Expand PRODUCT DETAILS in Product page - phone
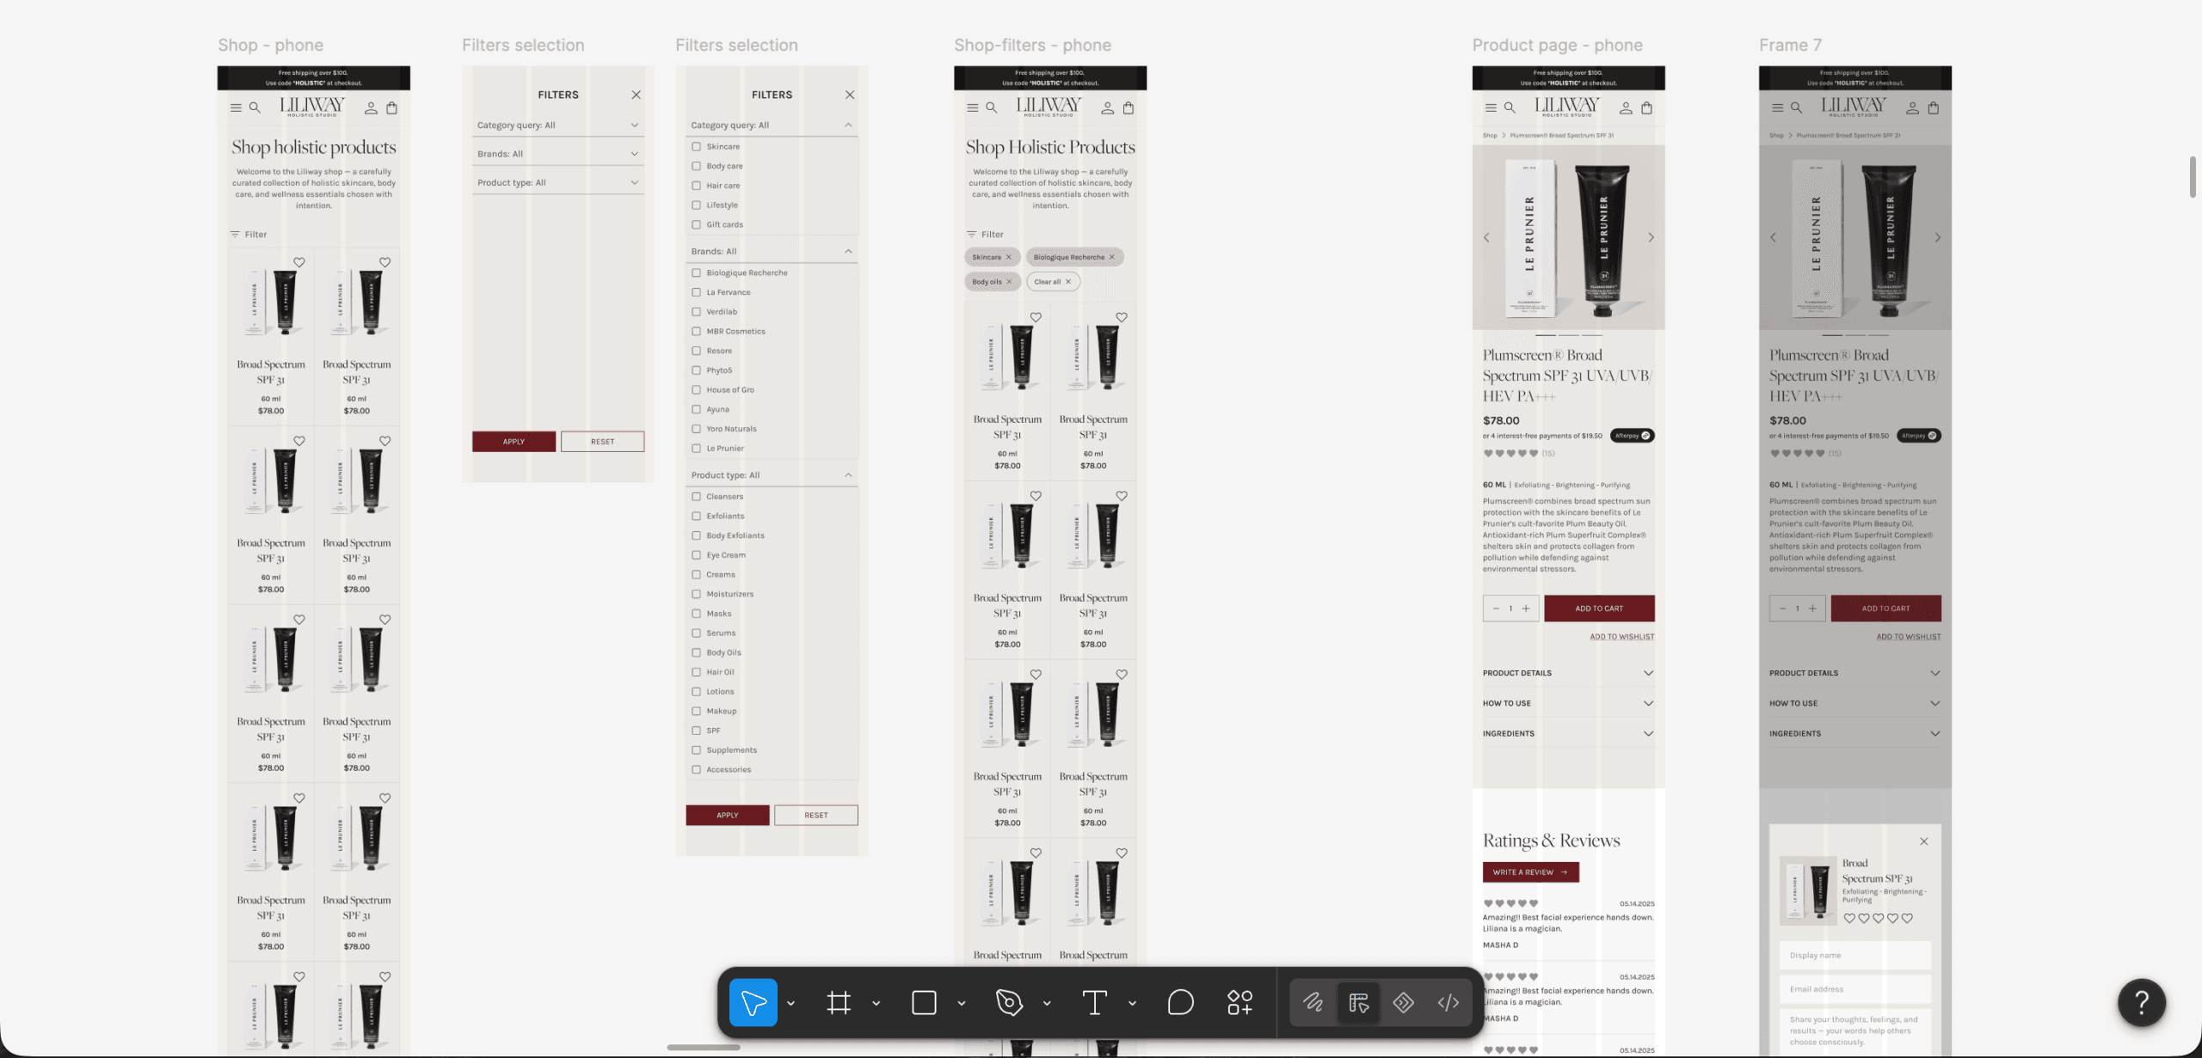Image resolution: width=2202 pixels, height=1058 pixels. click(x=1568, y=673)
